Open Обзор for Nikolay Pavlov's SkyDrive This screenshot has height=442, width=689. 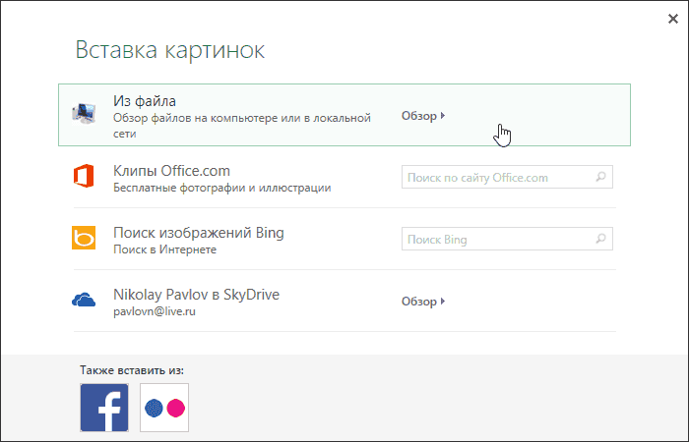pos(418,302)
